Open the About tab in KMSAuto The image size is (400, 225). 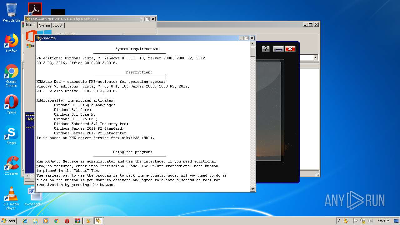tap(58, 25)
